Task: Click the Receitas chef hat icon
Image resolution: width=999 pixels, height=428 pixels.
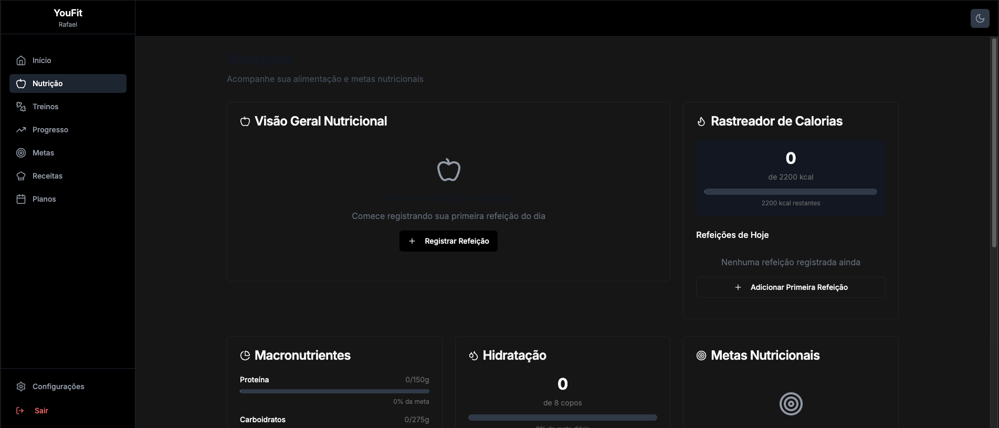Action: [21, 176]
